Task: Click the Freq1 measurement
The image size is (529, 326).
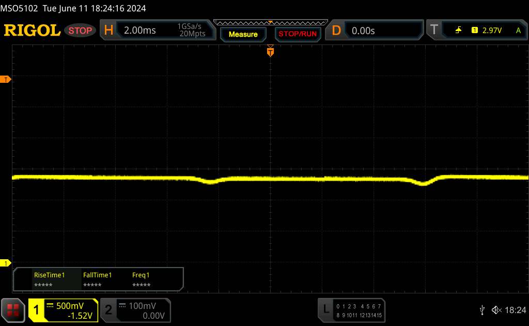Action: pos(141,279)
